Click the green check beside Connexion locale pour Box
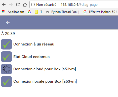Screen dimensions: 118x97 click(6, 81)
